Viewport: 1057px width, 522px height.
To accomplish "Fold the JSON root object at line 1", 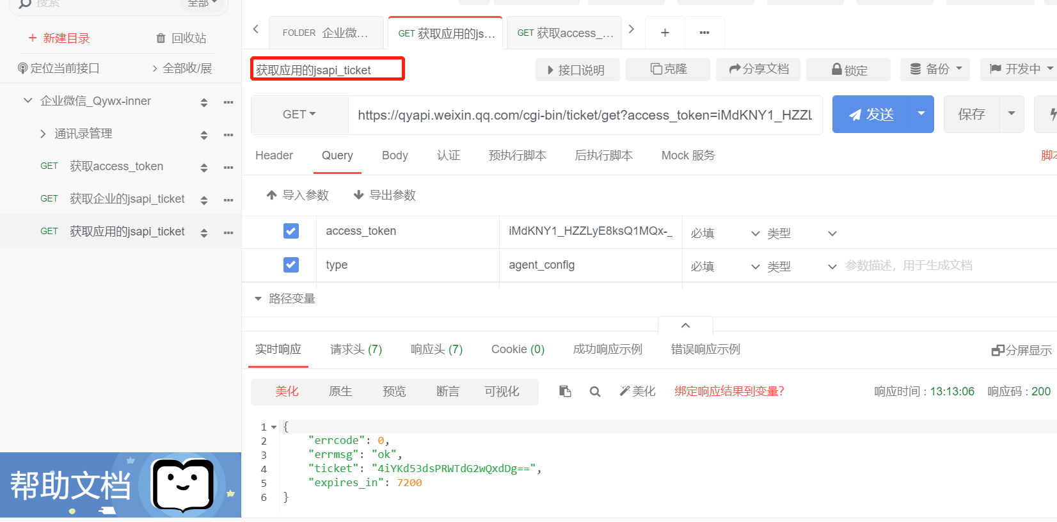I will coord(274,427).
